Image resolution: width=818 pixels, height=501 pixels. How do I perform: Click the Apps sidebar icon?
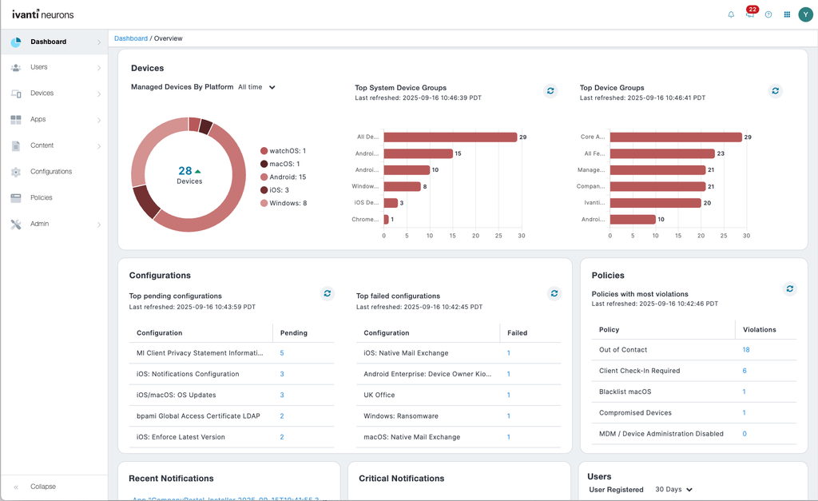click(x=16, y=120)
